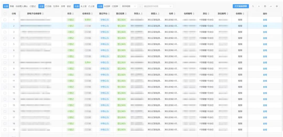Tick the select-all checkbox in the table header
The image size is (283, 137).
5,13
